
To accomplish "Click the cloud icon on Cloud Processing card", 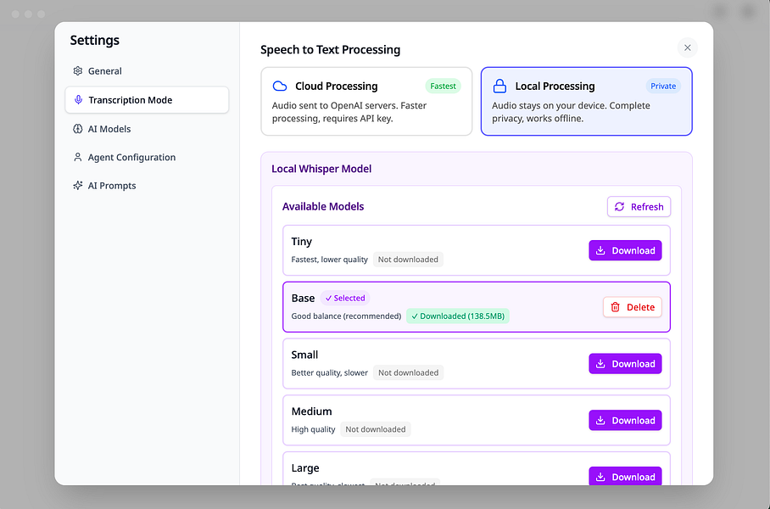I will [281, 86].
